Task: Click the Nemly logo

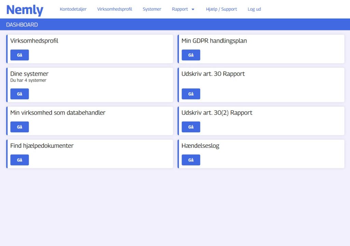Action: (25, 10)
